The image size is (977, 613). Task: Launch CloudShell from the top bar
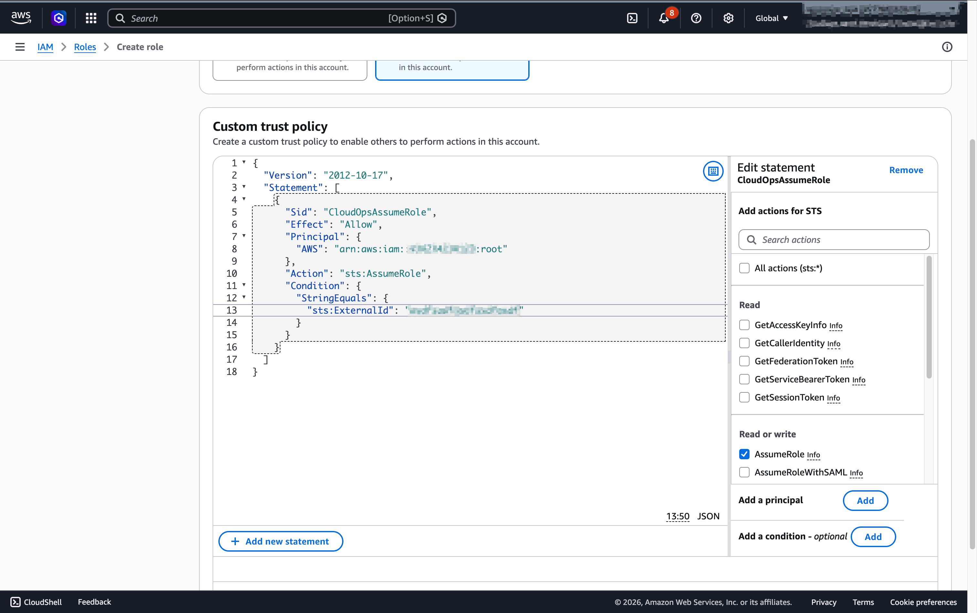coord(632,18)
